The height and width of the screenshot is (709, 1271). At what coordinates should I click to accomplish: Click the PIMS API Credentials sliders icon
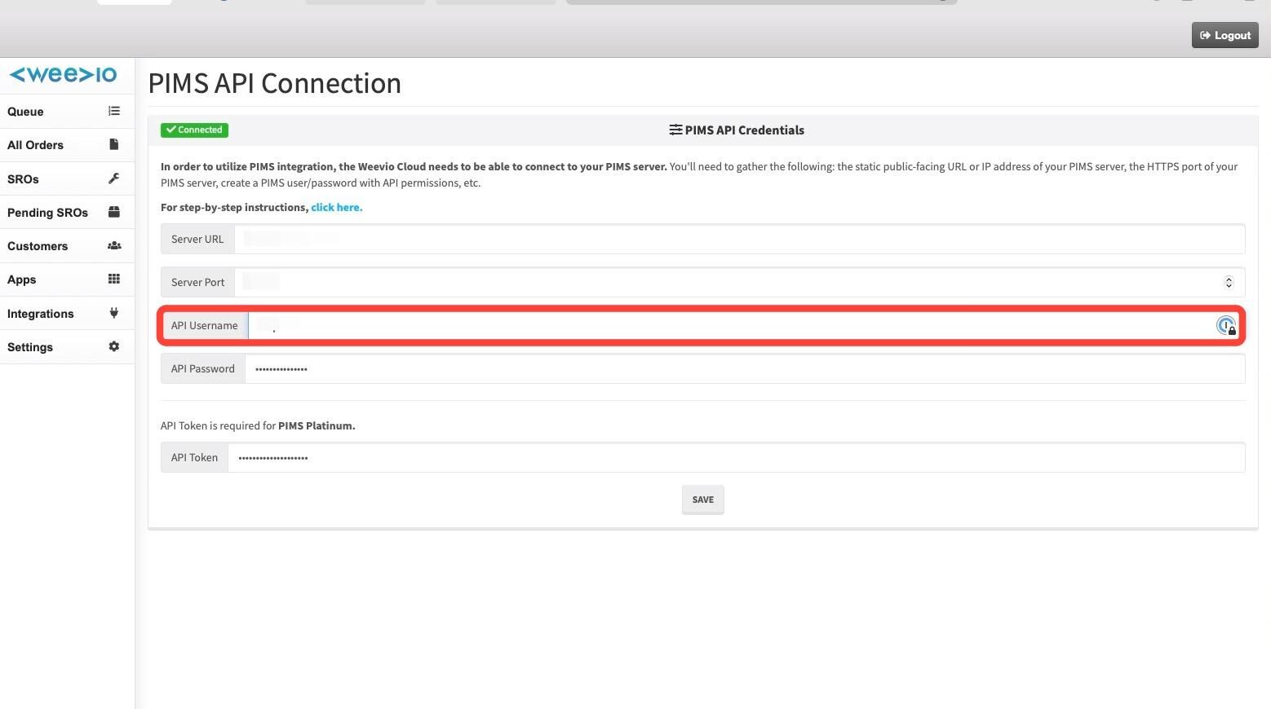(675, 130)
